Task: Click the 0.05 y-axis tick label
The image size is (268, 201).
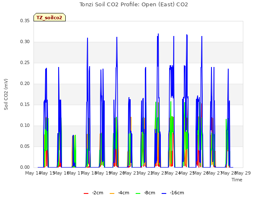Action: [25, 146]
